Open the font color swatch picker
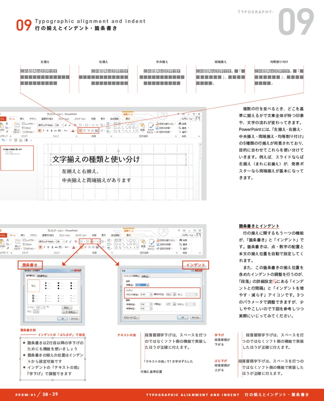This screenshot has width=324, height=401. pyautogui.click(x=73, y=131)
